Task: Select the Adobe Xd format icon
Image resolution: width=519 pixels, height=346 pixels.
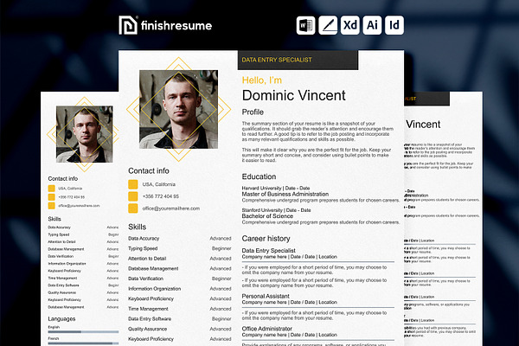Action: [349, 25]
